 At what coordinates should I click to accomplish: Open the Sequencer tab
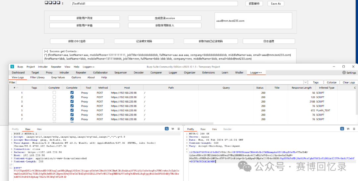pyautogui.click(x=121, y=72)
